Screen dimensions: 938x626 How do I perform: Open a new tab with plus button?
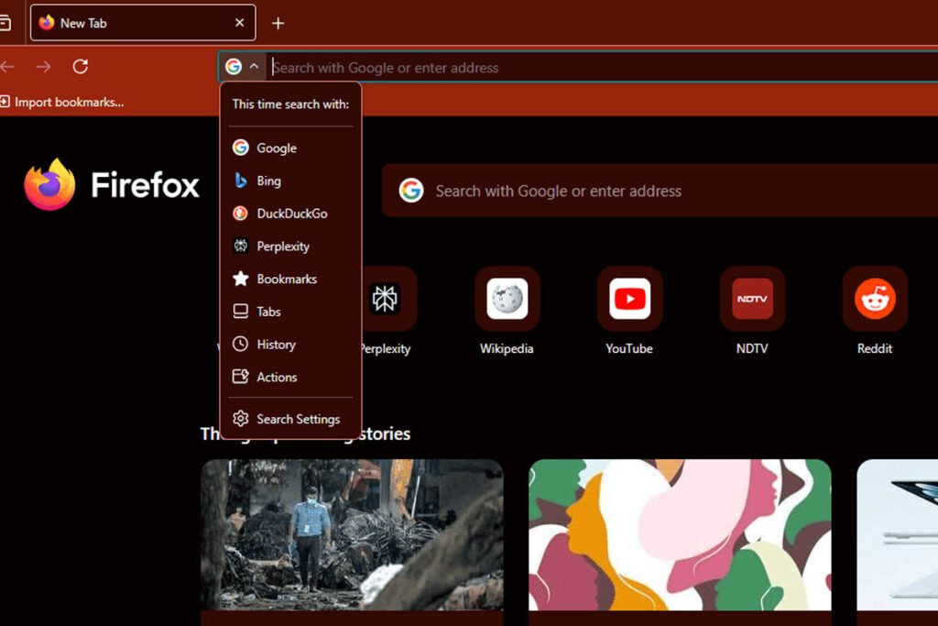click(278, 23)
